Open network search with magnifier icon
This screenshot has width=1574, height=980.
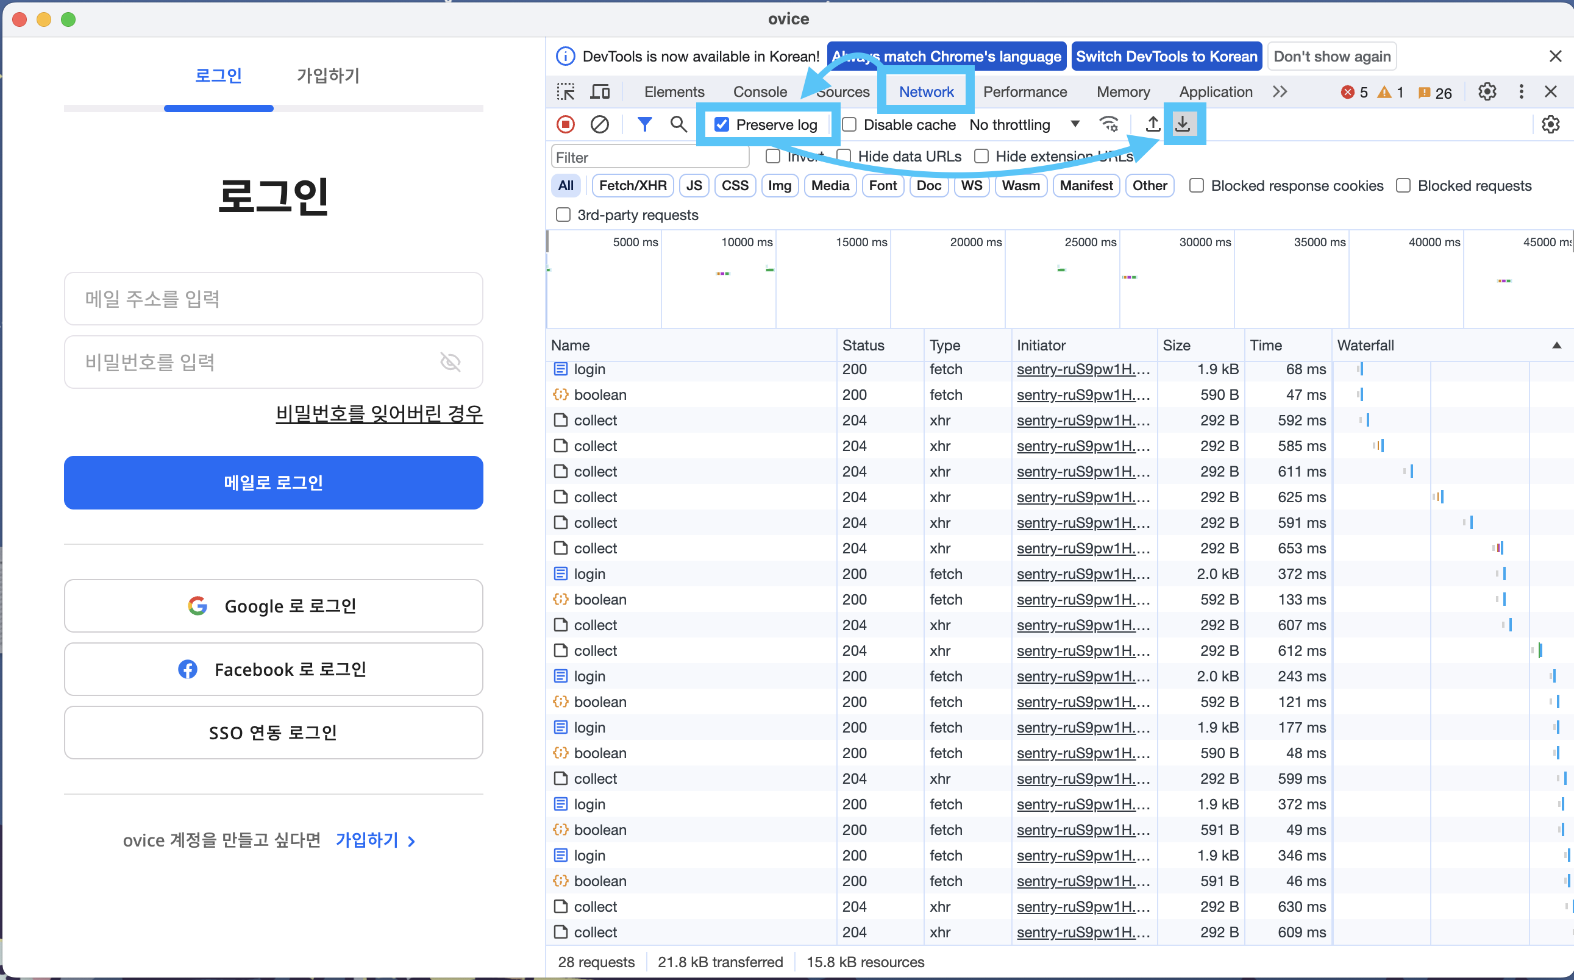pos(678,124)
